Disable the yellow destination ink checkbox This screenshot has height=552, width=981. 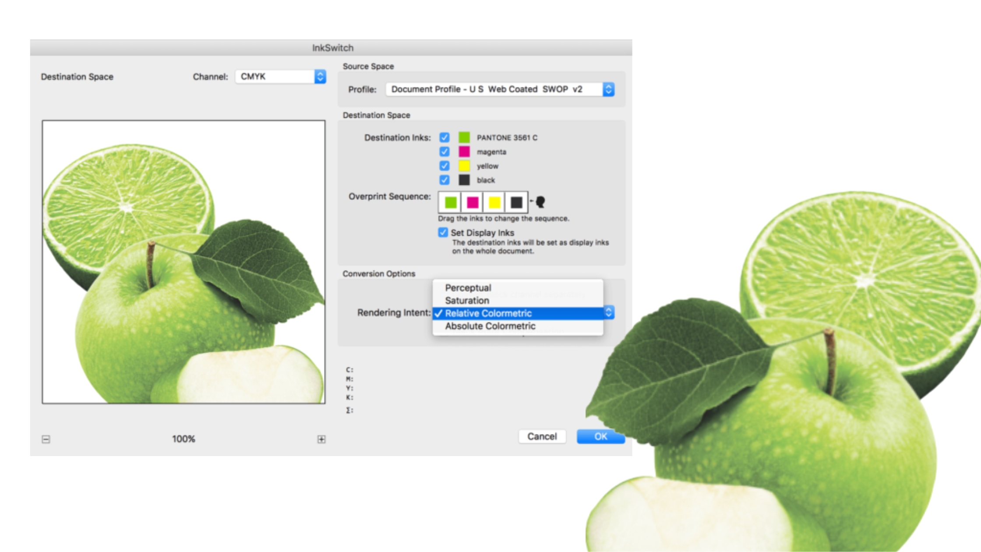pos(445,166)
